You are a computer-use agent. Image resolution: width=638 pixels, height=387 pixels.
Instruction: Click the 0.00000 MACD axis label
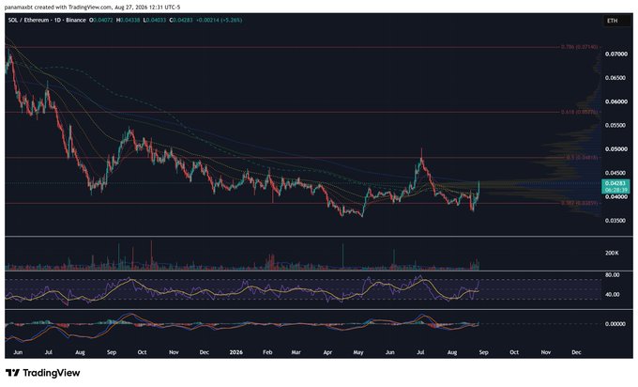615,324
